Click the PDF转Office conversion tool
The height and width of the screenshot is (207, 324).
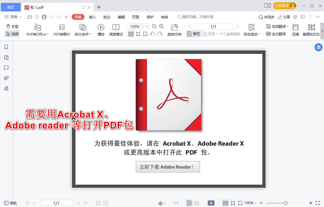pyautogui.click(x=37, y=30)
